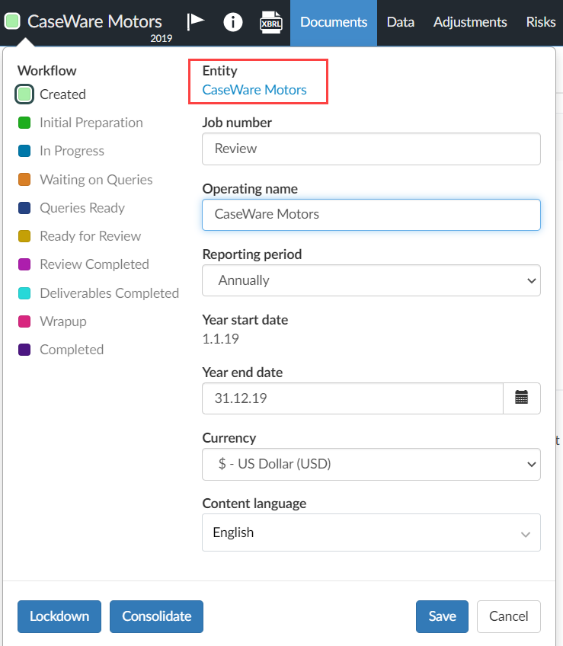This screenshot has width=563, height=646.
Task: Open the information icon in header
Action: [233, 22]
